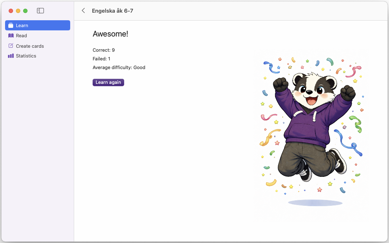This screenshot has width=389, height=243.
Task: Minimize the window with yellow button
Action: (x=18, y=11)
